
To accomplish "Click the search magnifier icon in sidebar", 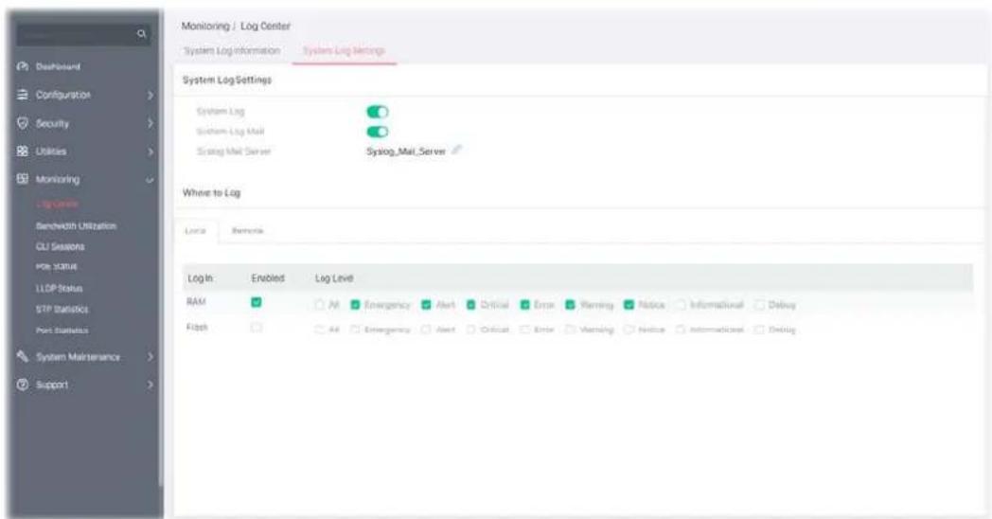I will (141, 33).
